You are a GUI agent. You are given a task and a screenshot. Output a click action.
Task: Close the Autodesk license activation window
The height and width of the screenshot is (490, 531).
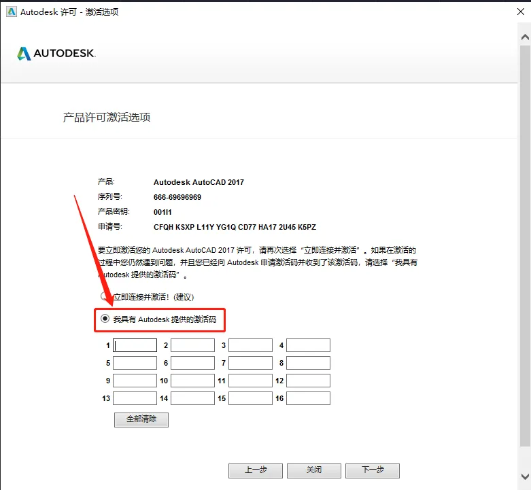tap(521, 12)
